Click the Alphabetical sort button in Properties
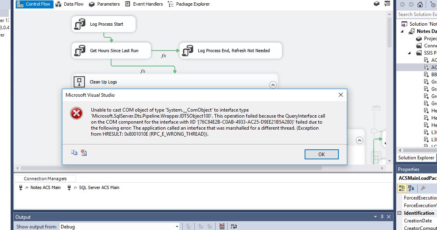Screen dimensions: 437x230 tap(411, 188)
